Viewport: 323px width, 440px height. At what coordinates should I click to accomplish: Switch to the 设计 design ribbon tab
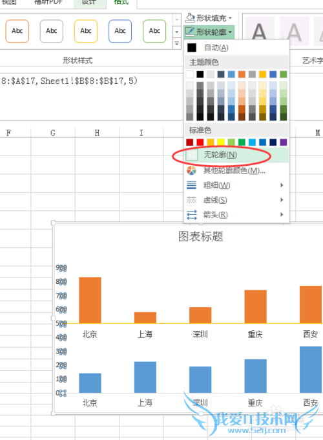click(89, 3)
